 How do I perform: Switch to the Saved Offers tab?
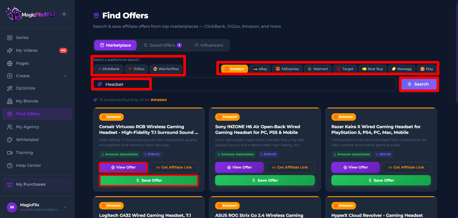click(163, 45)
